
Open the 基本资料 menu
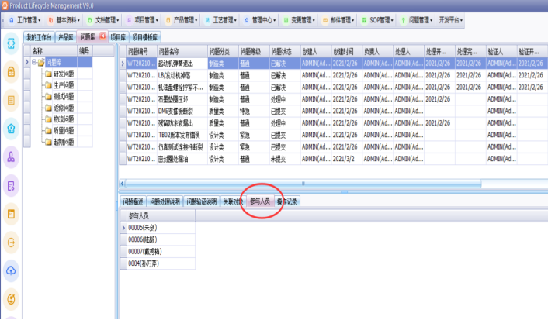point(64,20)
